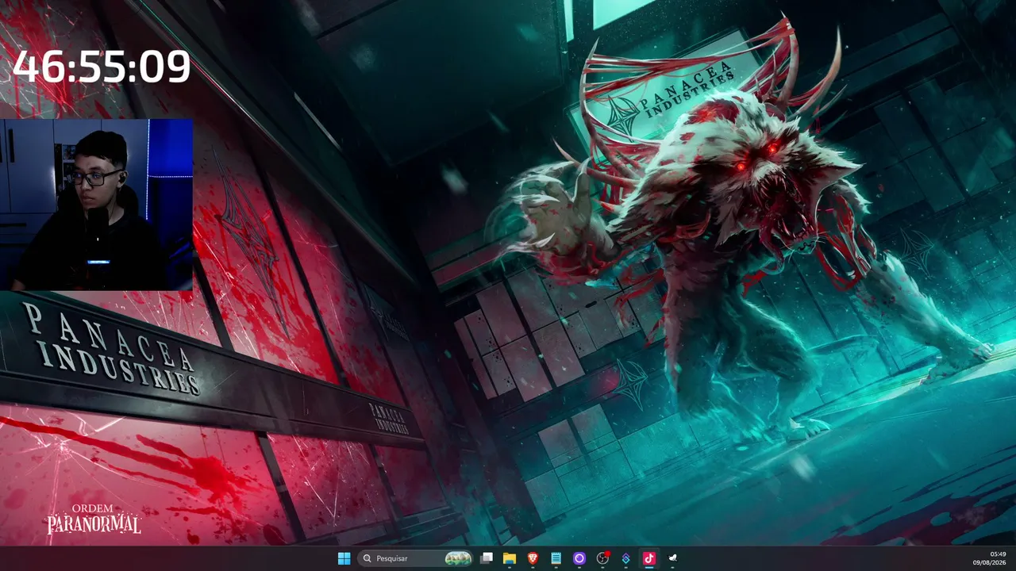Switch to the TikTok app in the taskbar
Viewport: 1016px width, 571px height.
(648, 558)
